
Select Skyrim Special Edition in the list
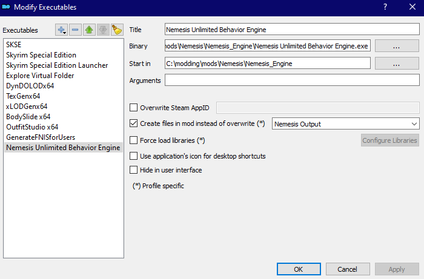tap(63, 55)
